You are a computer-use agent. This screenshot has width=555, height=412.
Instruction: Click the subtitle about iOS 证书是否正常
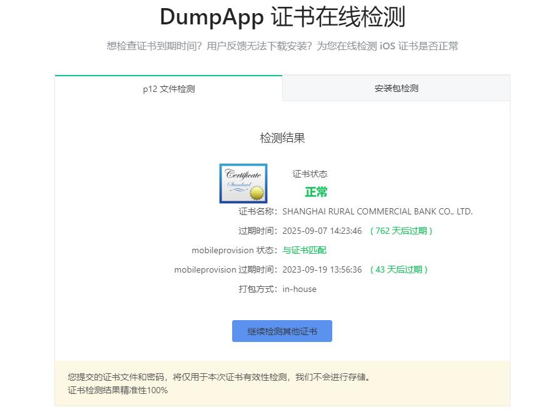pyautogui.click(x=282, y=46)
